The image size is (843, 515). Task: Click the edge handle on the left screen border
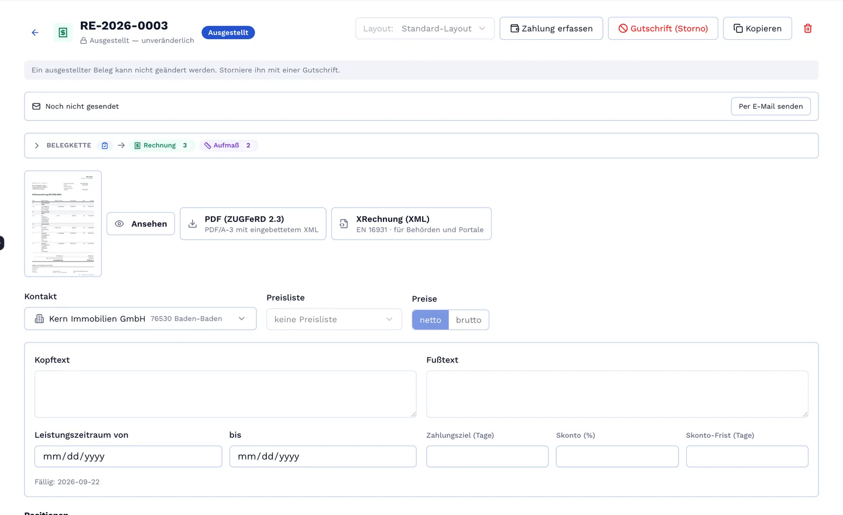click(x=2, y=243)
